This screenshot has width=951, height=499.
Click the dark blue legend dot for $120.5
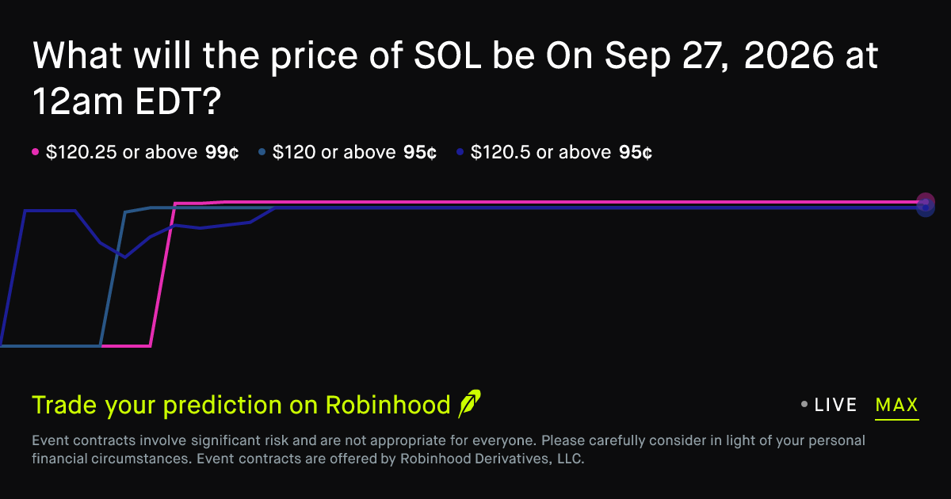460,153
